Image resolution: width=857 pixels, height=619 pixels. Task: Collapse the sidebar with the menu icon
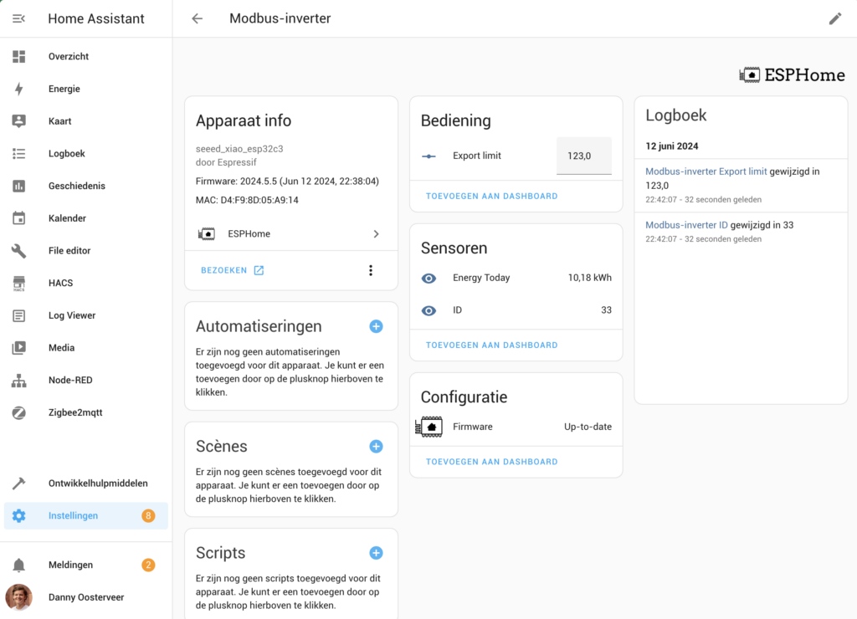coord(18,18)
